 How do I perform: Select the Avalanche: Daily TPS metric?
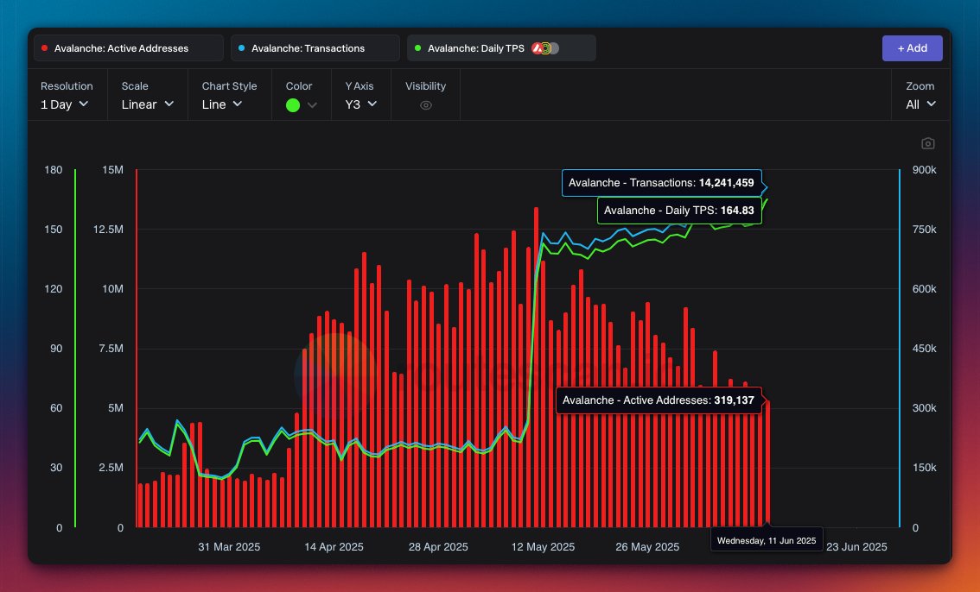tap(501, 48)
